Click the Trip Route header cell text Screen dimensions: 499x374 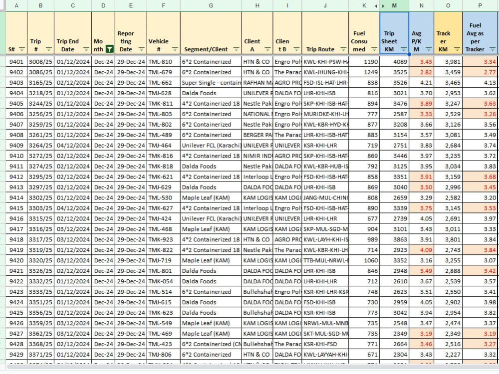click(x=320, y=49)
